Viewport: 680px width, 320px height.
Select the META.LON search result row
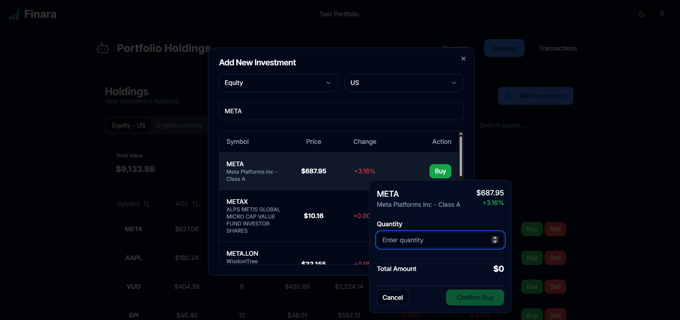click(x=294, y=253)
